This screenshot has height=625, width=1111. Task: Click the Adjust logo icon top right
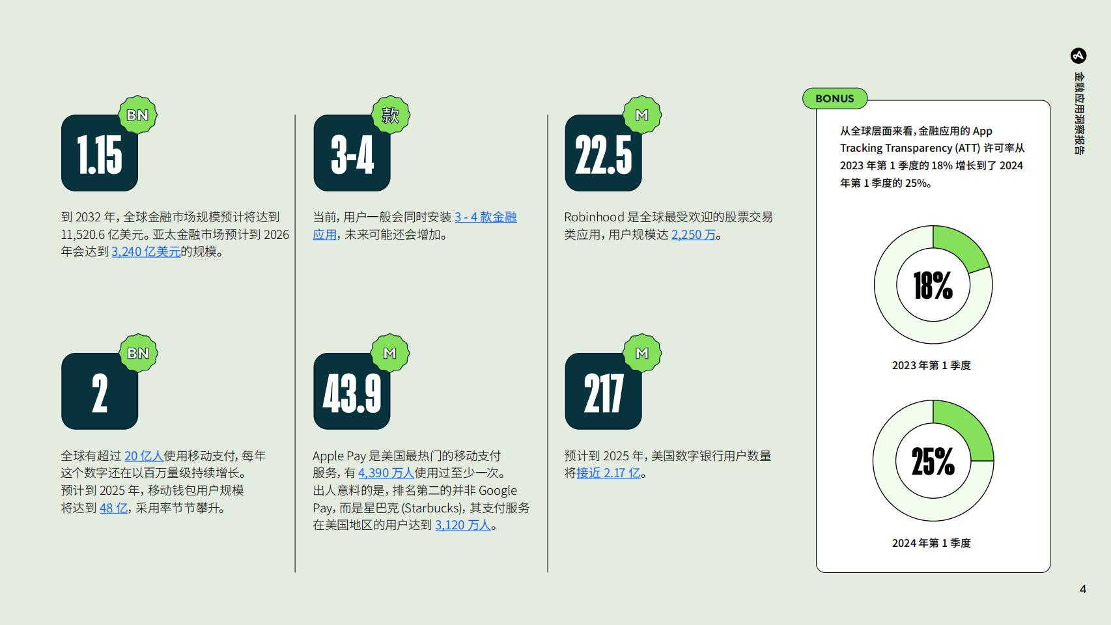click(1078, 56)
